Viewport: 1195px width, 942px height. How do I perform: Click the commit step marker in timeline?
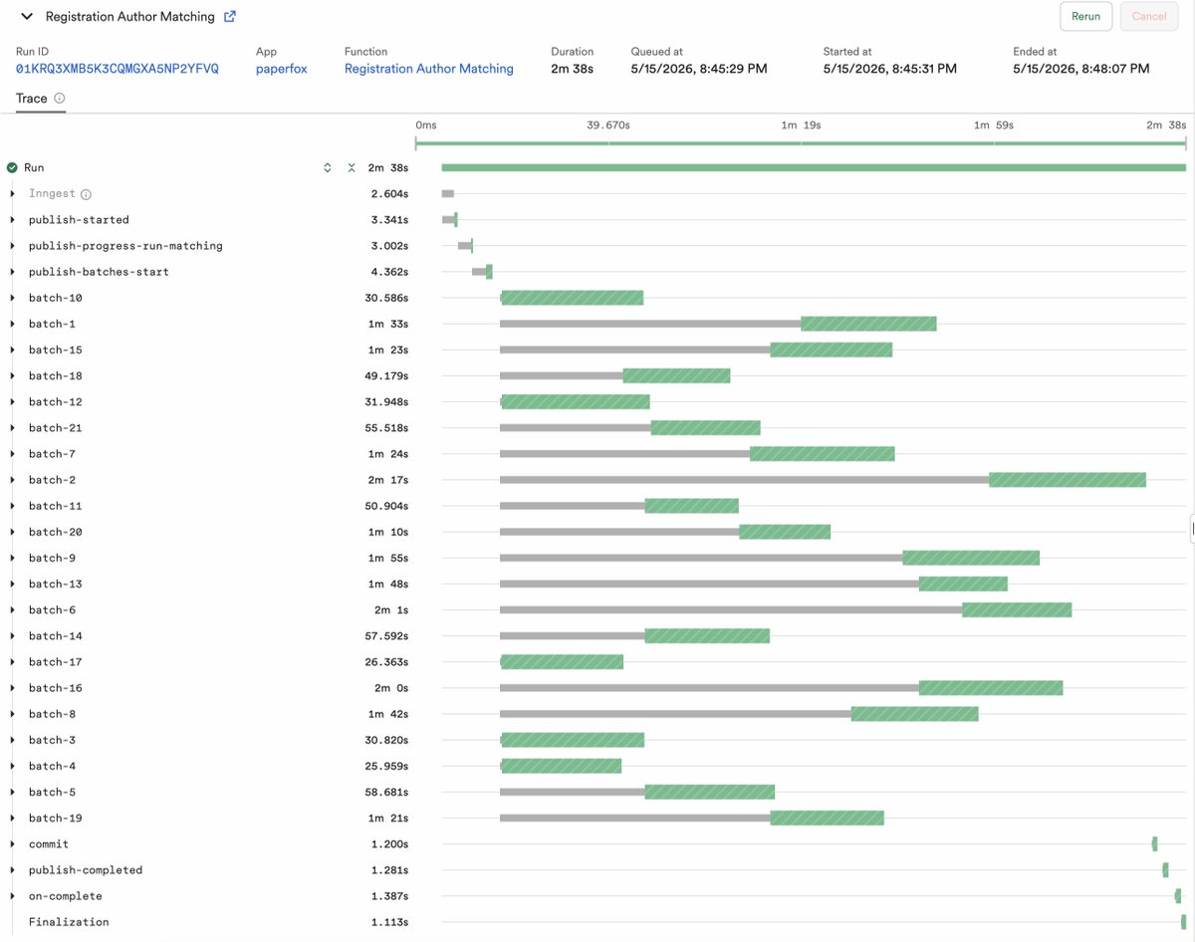[x=1155, y=844]
